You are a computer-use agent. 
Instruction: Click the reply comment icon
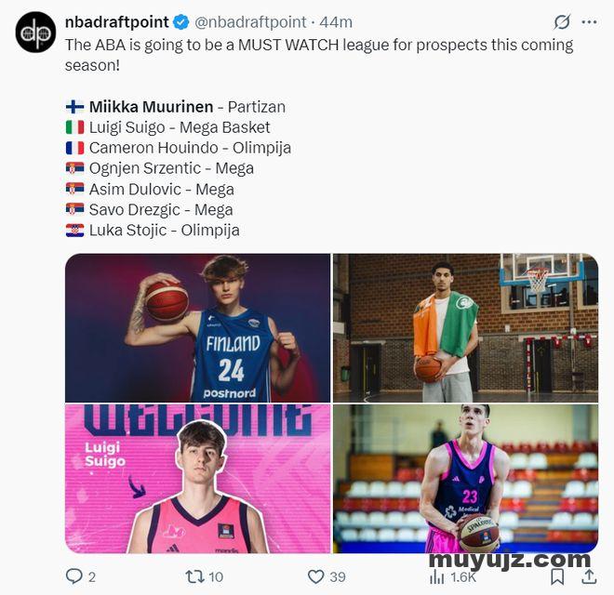click(x=73, y=576)
